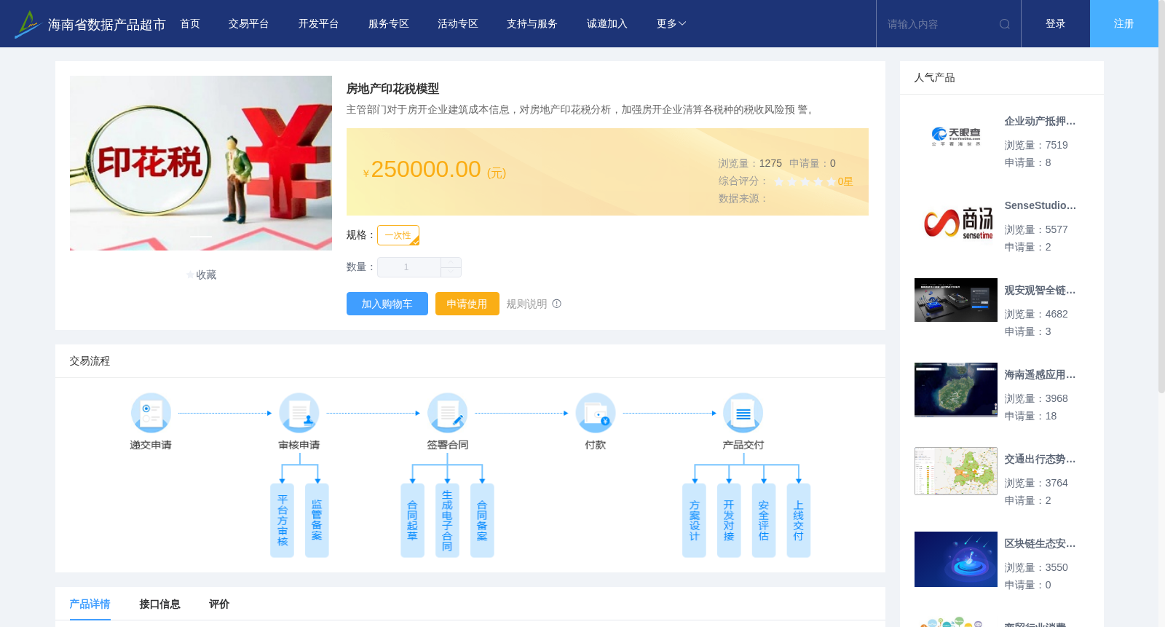The width and height of the screenshot is (1165, 627).
Task: Switch to the 接口信息 tab
Action: pyautogui.click(x=159, y=604)
